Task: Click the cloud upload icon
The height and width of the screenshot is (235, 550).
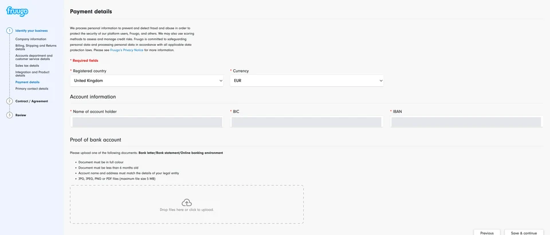Action: 187,202
